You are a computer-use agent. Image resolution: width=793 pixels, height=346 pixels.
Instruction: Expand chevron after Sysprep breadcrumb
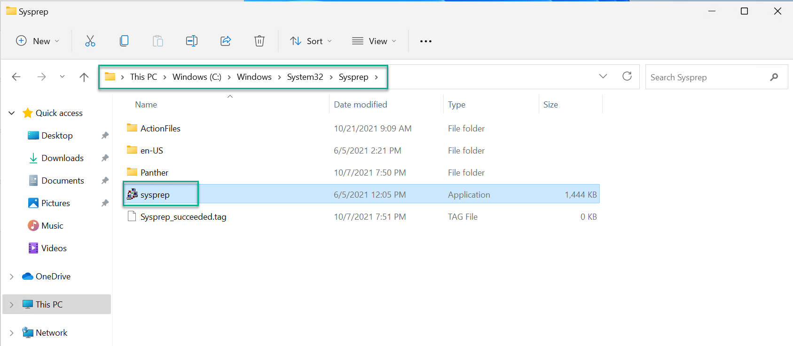tap(377, 77)
